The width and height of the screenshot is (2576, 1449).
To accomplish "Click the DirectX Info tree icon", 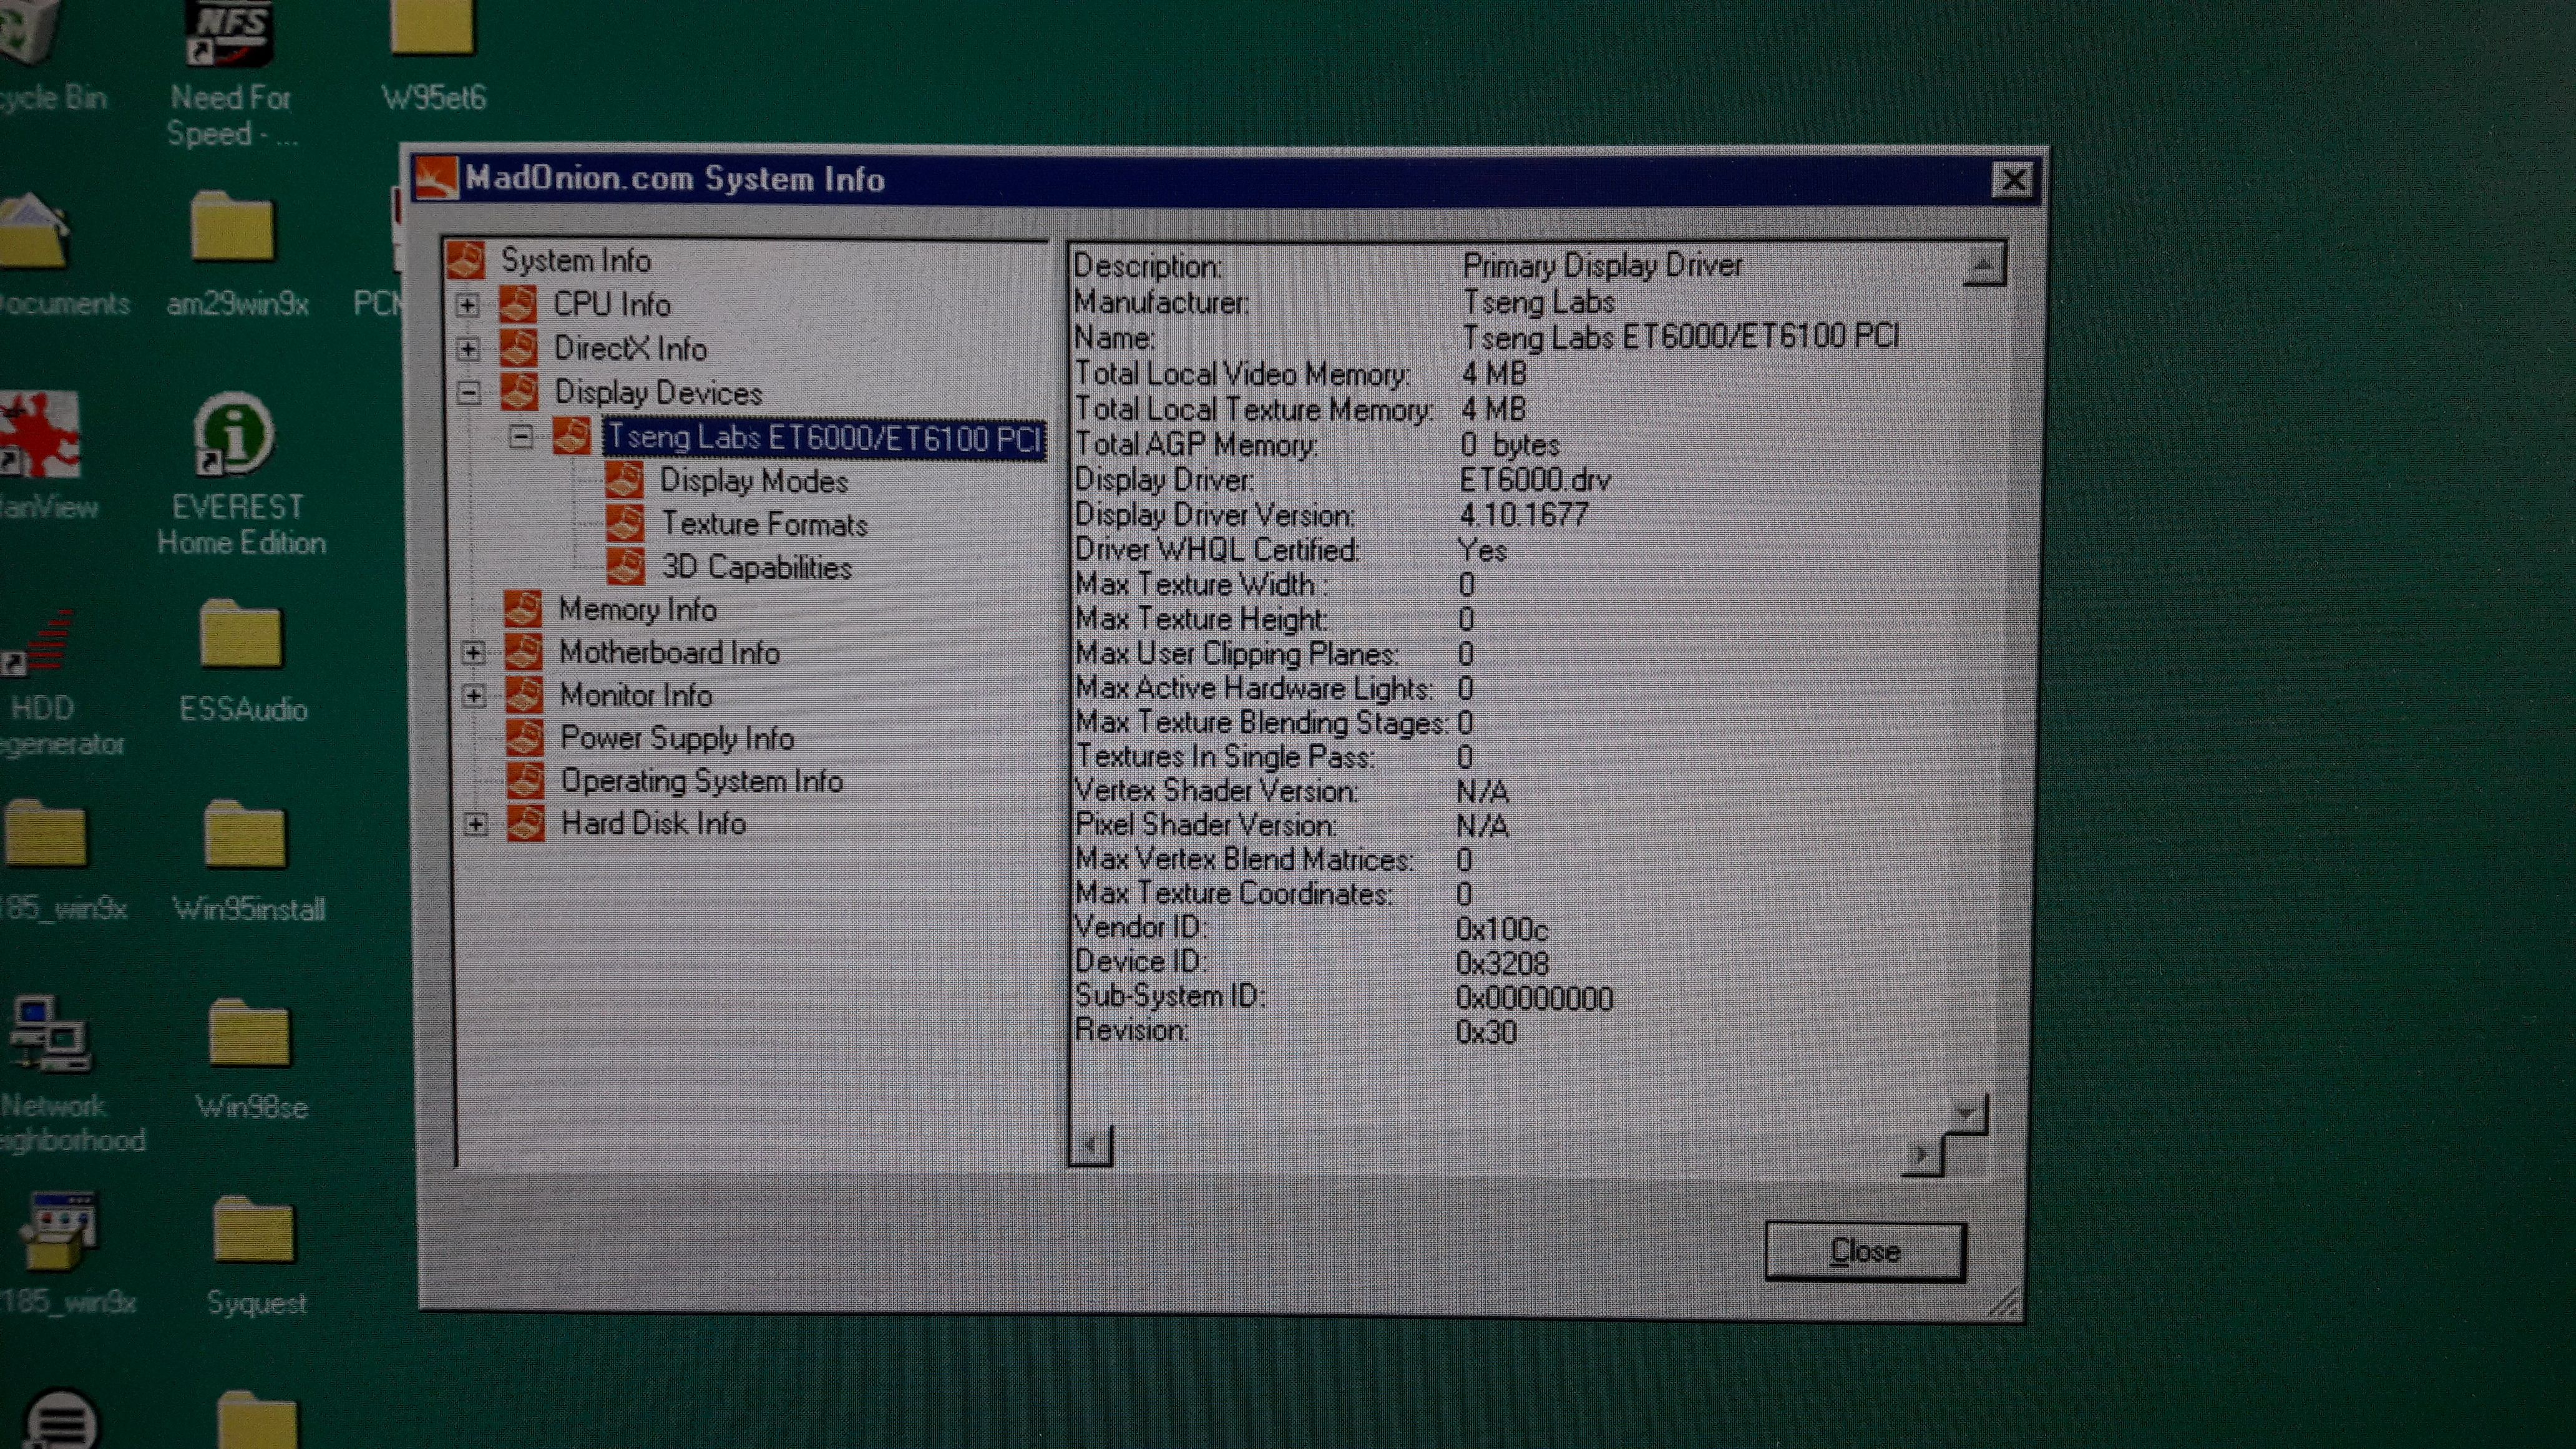I will 518,348.
